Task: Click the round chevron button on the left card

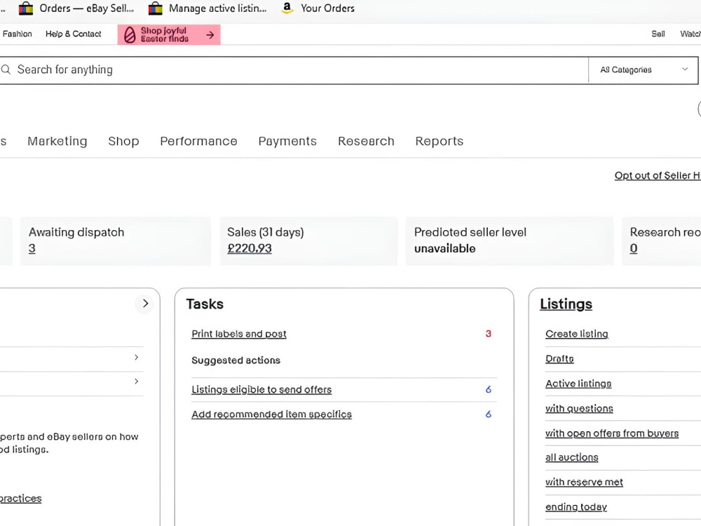Action: [x=145, y=303]
